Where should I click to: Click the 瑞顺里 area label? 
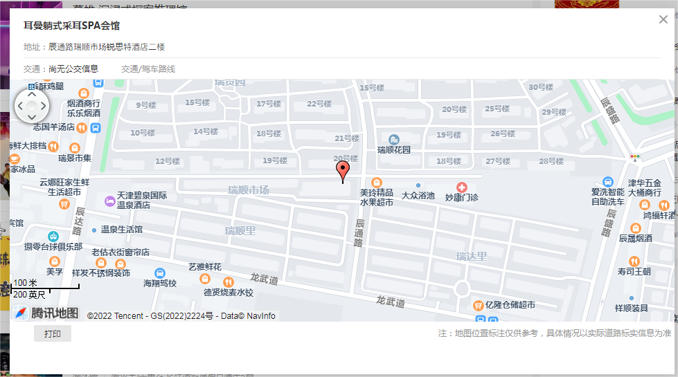(x=240, y=231)
